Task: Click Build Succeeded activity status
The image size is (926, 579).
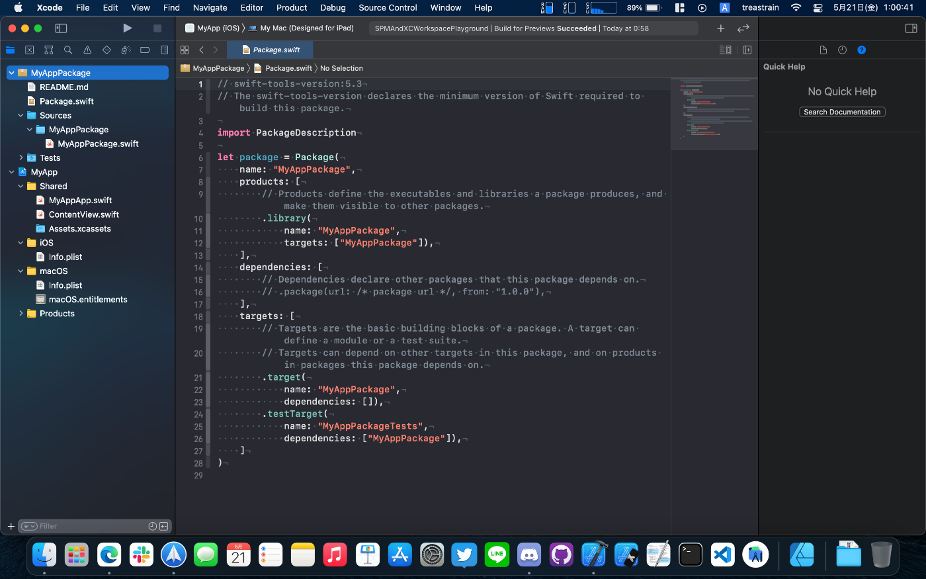Action: click(533, 28)
